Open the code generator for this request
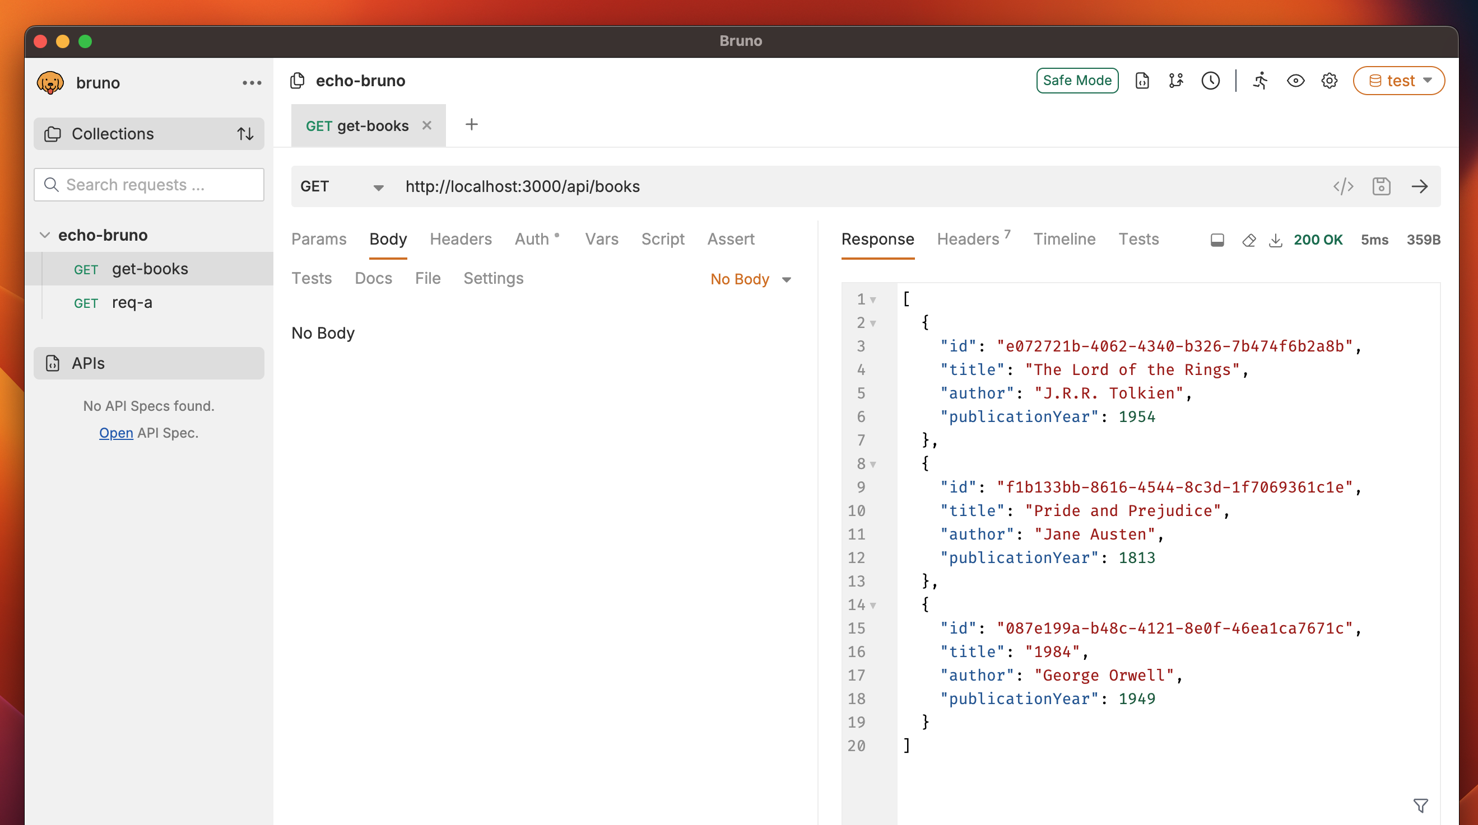 [1343, 186]
